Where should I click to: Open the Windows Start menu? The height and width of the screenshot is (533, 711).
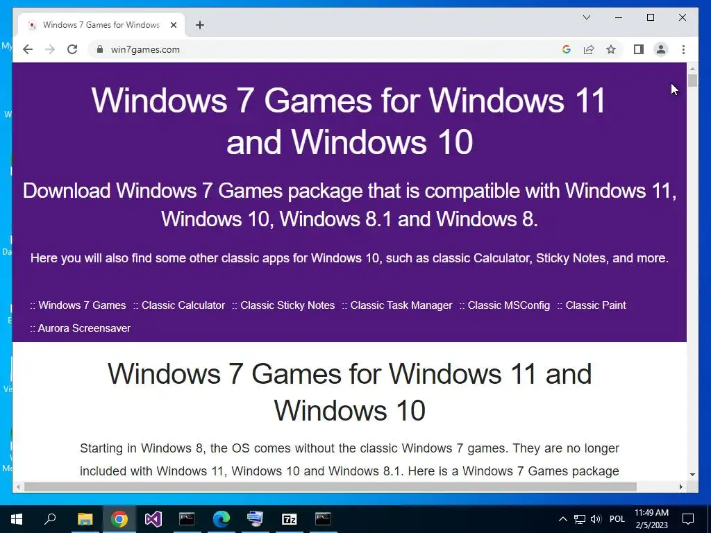(x=17, y=519)
